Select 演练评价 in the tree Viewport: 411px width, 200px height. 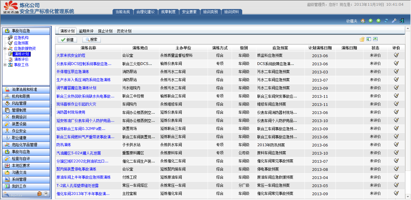[x=21, y=59]
